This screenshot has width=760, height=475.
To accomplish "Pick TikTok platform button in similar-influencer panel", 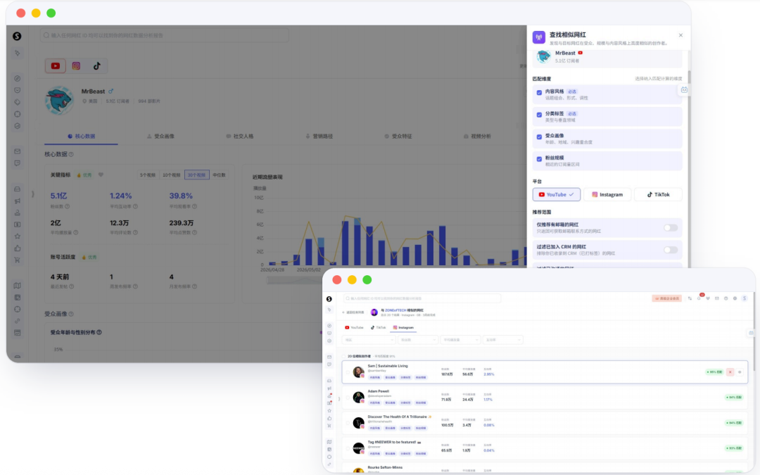I will [x=658, y=194].
